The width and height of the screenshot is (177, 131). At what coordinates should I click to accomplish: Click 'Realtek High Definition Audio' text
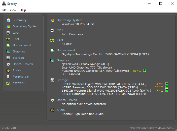pos(83,114)
